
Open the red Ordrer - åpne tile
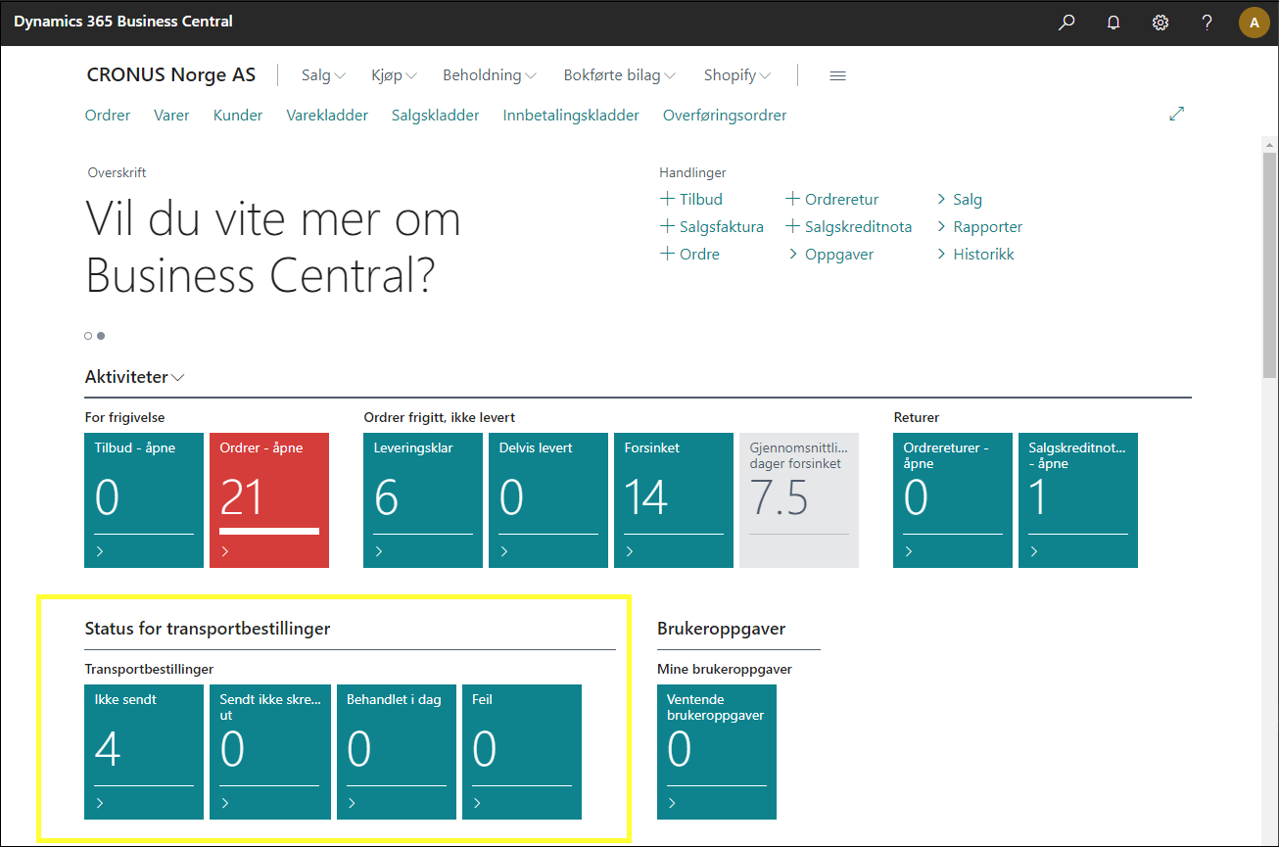tap(269, 500)
